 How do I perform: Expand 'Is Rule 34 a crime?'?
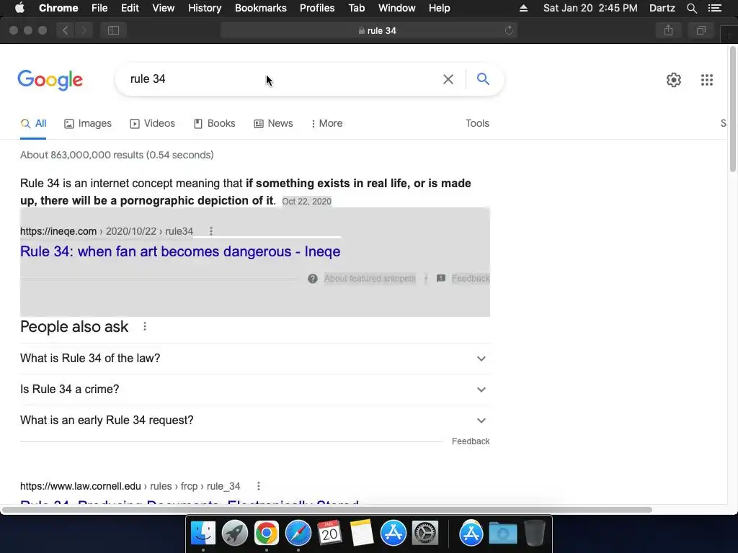click(x=254, y=390)
